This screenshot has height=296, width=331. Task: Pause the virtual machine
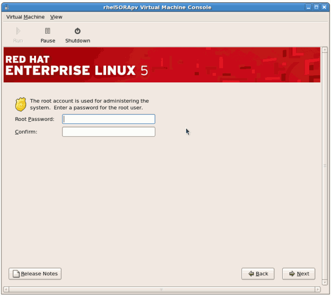click(47, 35)
